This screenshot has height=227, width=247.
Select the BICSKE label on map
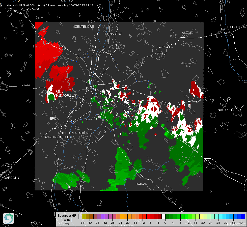tap(12, 85)
